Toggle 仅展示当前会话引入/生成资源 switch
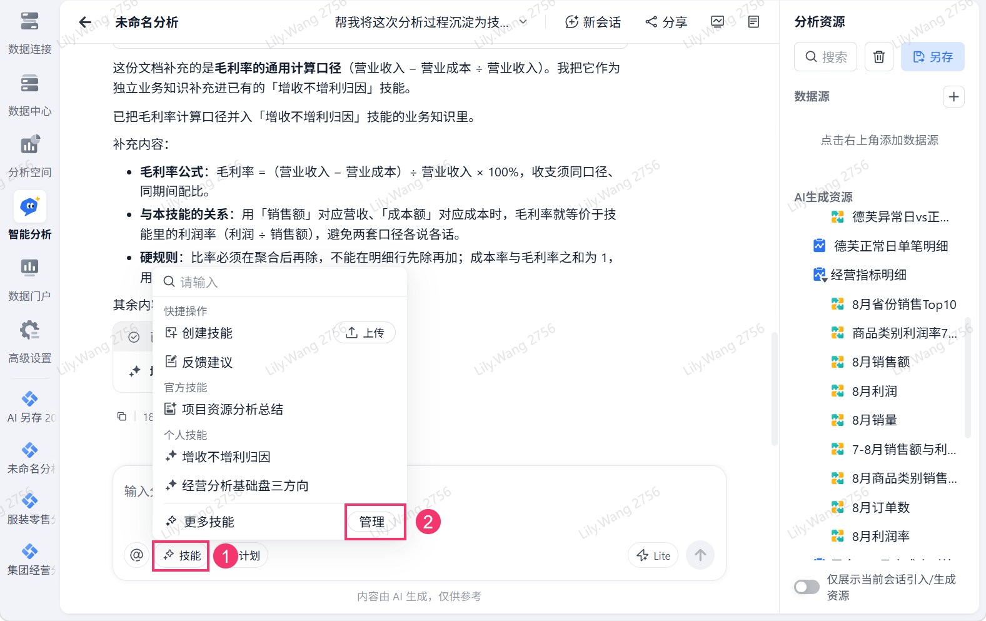The height and width of the screenshot is (621, 986). coord(807,587)
